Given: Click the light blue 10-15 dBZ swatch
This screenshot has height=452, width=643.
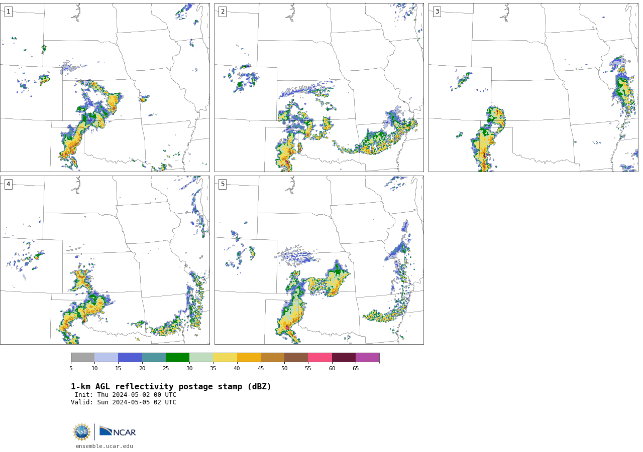Looking at the screenshot, I should 106,358.
